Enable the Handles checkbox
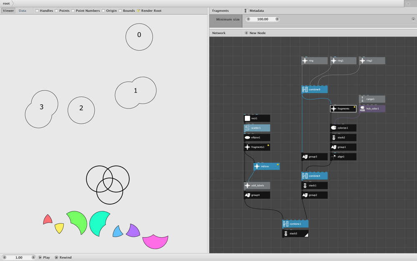417x261 pixels. pyautogui.click(x=37, y=11)
